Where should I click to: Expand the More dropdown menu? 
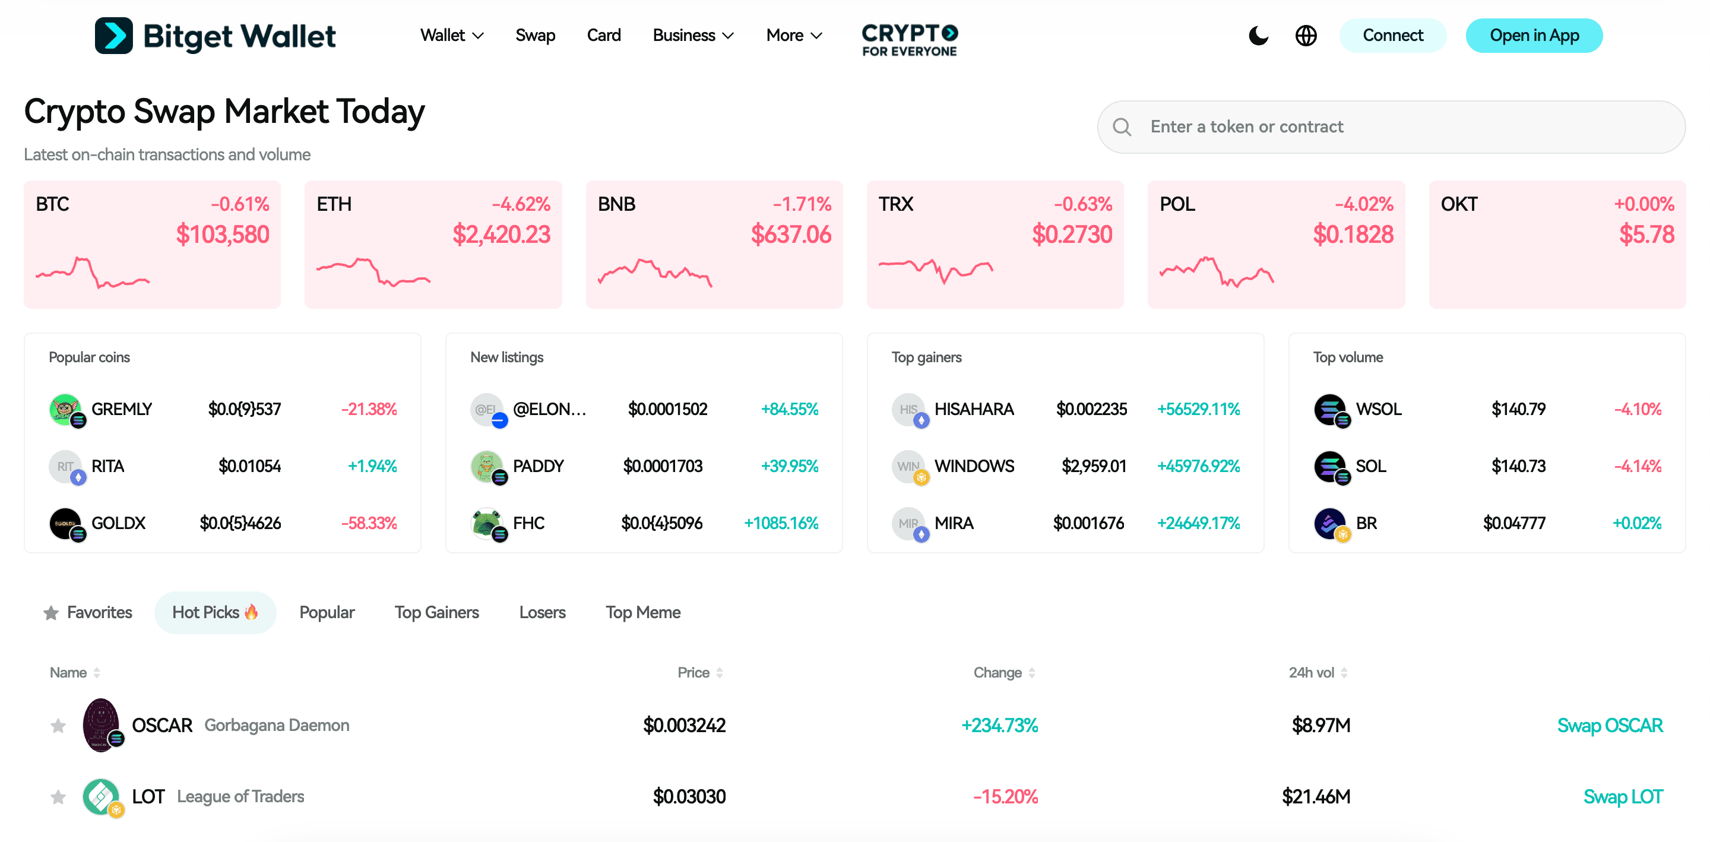pyautogui.click(x=794, y=35)
